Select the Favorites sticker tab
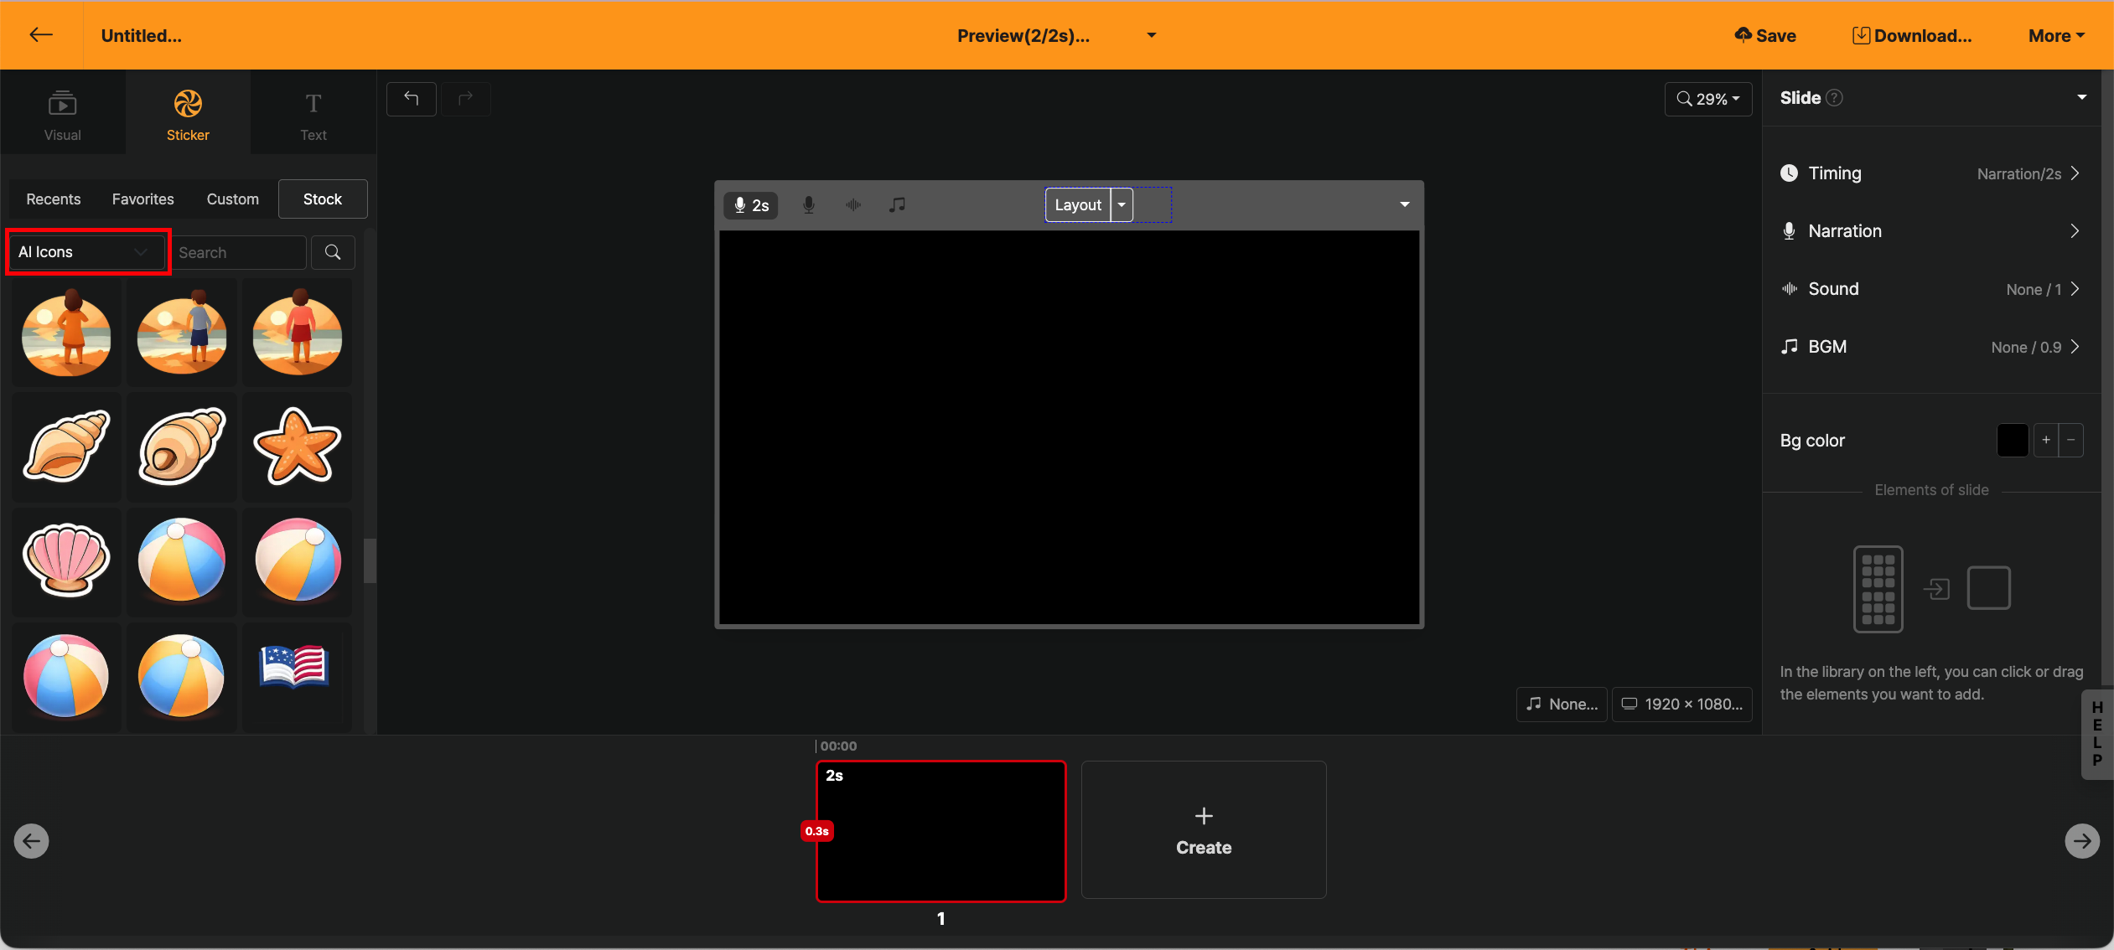The width and height of the screenshot is (2114, 950). point(142,199)
